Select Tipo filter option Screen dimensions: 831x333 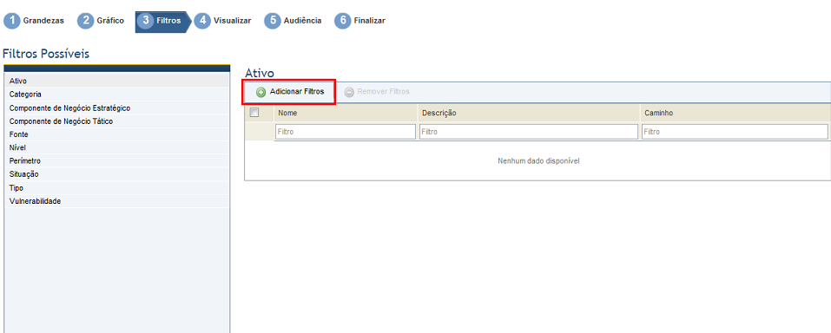click(116, 188)
